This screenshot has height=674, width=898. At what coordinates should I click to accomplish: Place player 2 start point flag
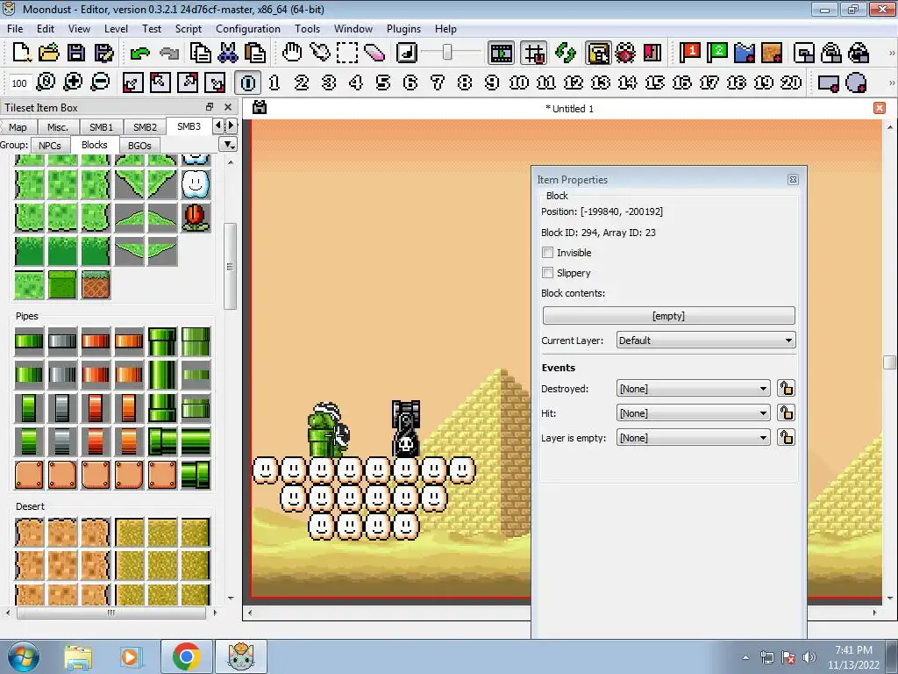717,53
